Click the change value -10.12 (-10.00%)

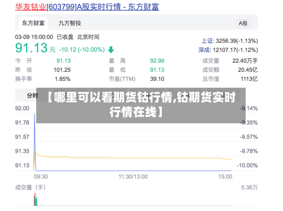tap(82, 50)
